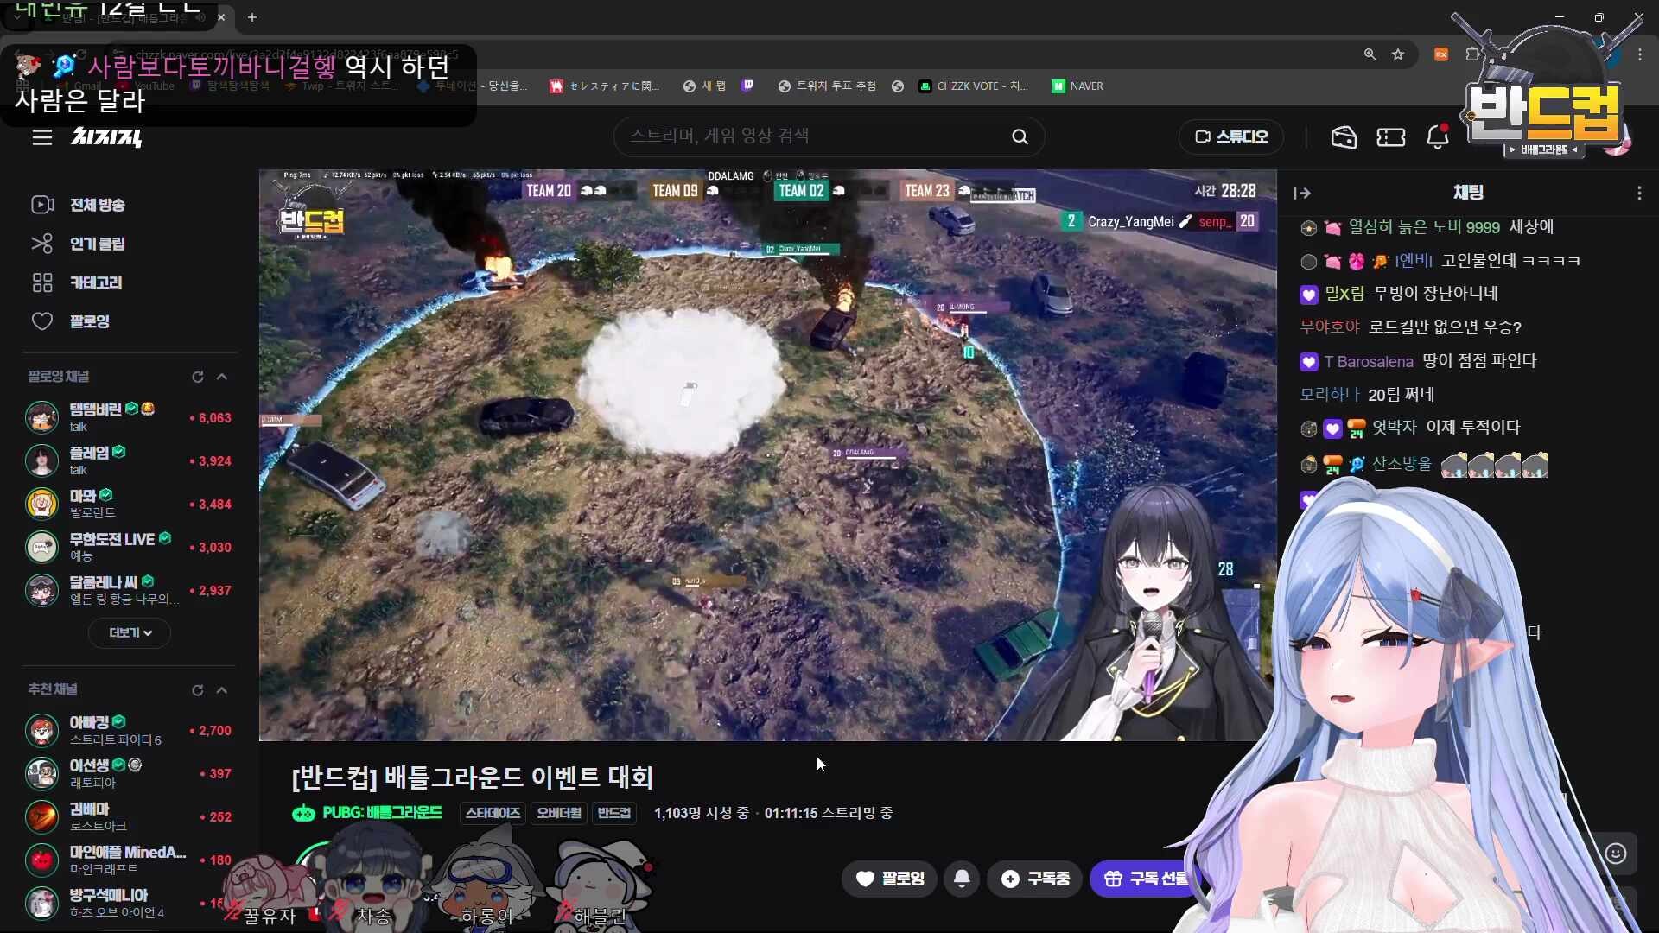Click 탬탬버린's avatar thumbnail

(x=41, y=417)
